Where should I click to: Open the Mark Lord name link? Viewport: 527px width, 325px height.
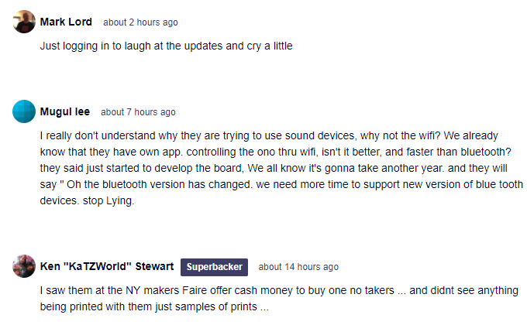coord(66,22)
